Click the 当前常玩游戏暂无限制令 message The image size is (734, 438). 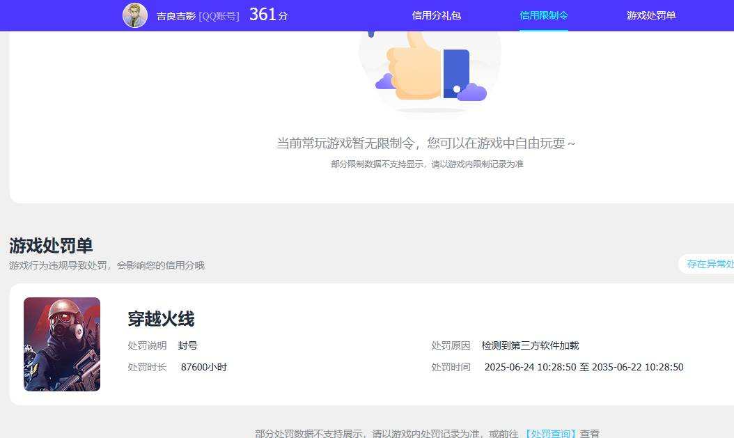425,143
